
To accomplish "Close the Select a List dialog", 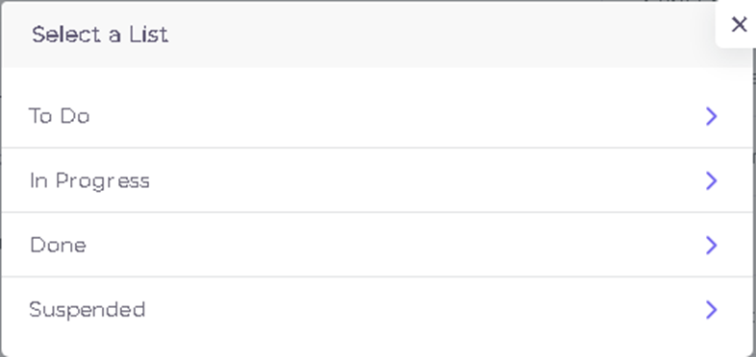I will click(x=739, y=24).
